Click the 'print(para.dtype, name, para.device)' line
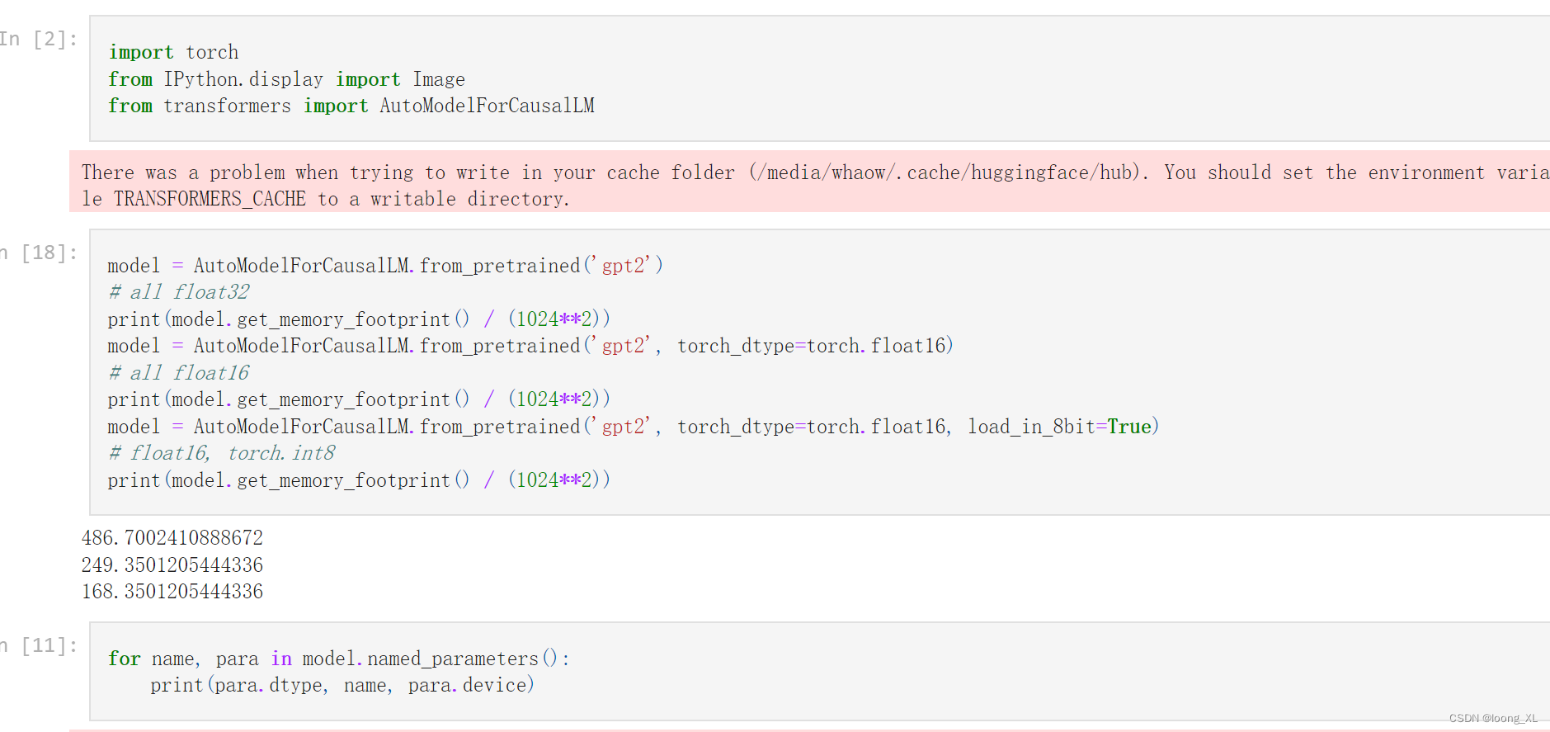This screenshot has width=1550, height=732. (x=342, y=685)
